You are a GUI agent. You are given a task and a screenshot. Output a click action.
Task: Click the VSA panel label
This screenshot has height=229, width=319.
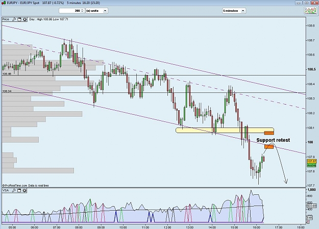coord(6,191)
